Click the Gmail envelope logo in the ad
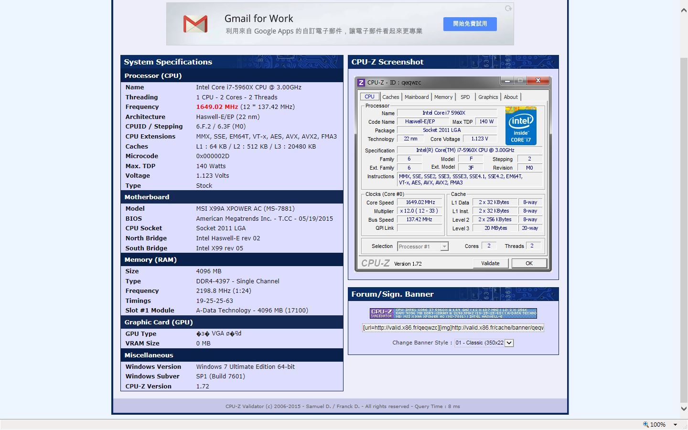Screen dimensions: 688x430 (195, 24)
